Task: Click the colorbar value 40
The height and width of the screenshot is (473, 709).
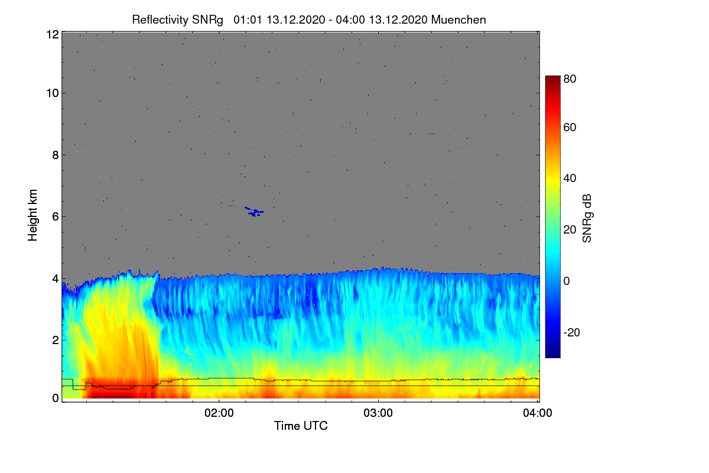Action: click(x=570, y=178)
